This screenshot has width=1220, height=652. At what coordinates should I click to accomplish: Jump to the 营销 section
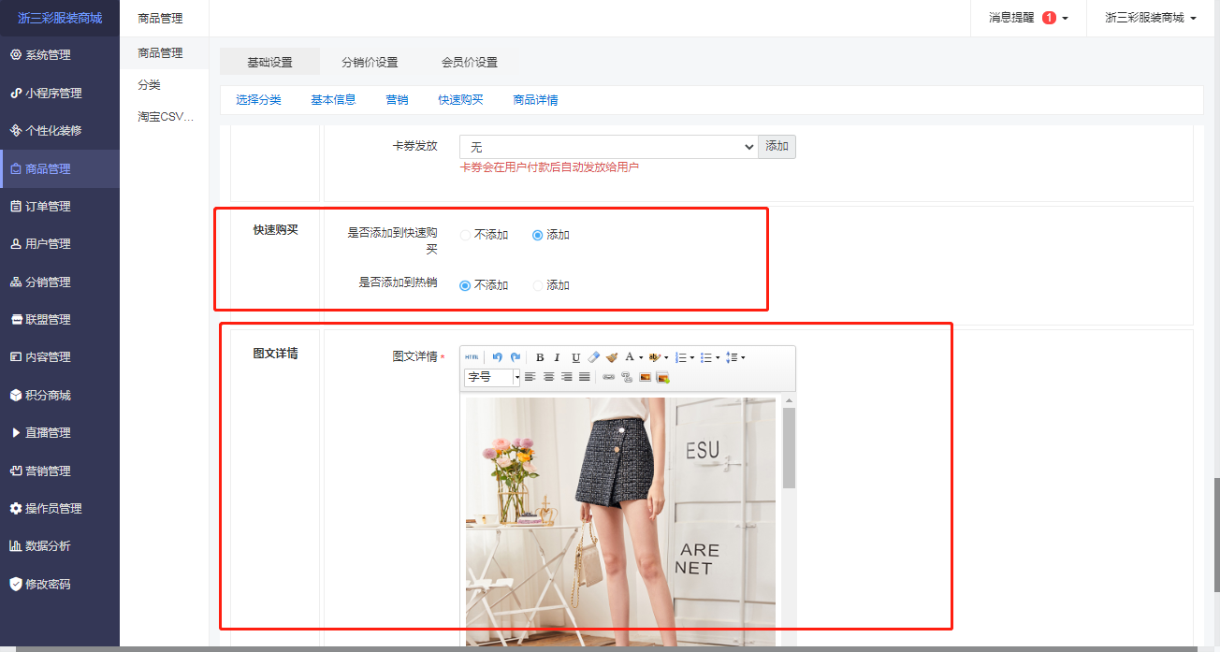coord(397,99)
